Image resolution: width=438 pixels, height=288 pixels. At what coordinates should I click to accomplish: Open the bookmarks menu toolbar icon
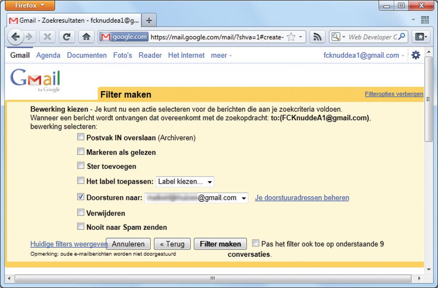click(420, 37)
